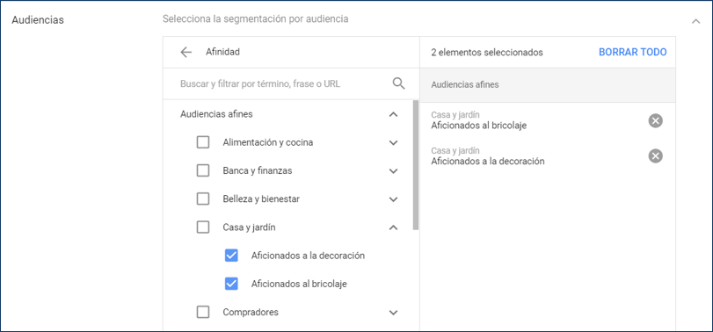The width and height of the screenshot is (713, 332).
Task: Click 'Selecciona la segmentación por audiencia' text
Action: point(256,19)
